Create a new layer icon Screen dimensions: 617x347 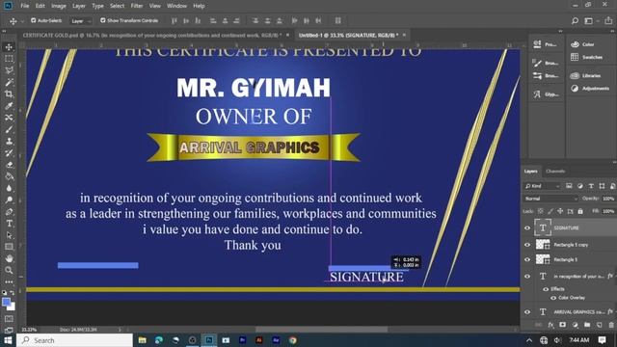[600, 325]
